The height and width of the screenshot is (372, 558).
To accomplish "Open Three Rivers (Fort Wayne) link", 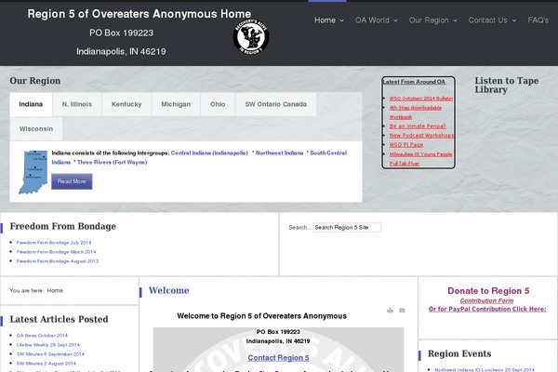I will [113, 163].
